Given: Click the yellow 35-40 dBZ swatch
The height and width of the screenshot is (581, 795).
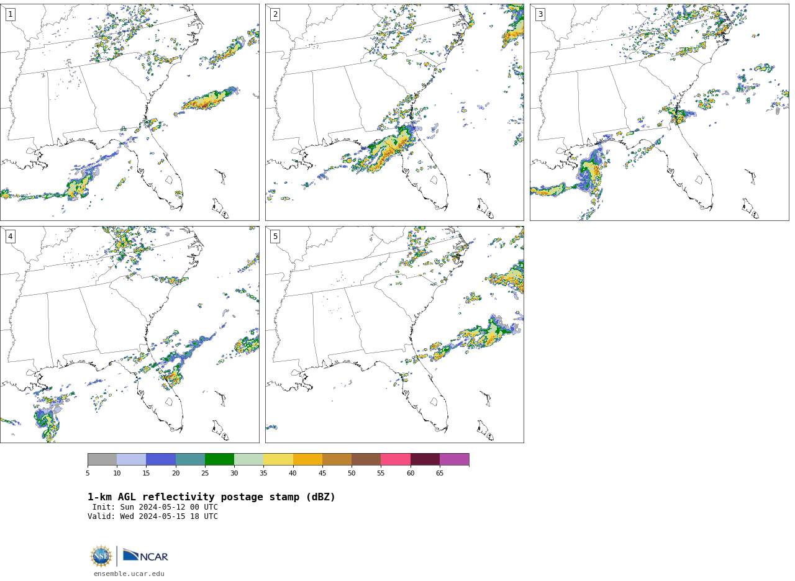Looking at the screenshot, I should coord(278,459).
